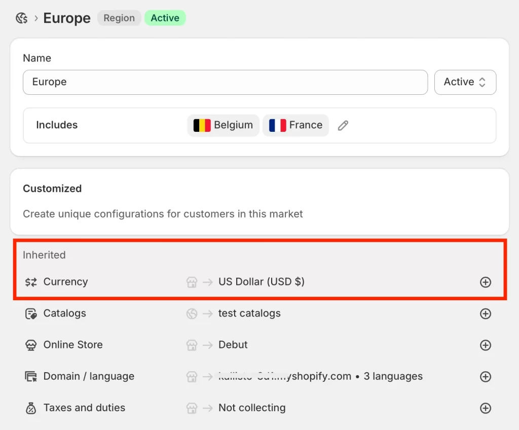Click the Catalogs tag icon
This screenshot has height=430, width=519.
tap(31, 314)
